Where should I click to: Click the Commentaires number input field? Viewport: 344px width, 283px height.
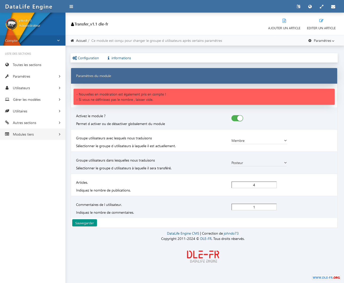(x=254, y=207)
